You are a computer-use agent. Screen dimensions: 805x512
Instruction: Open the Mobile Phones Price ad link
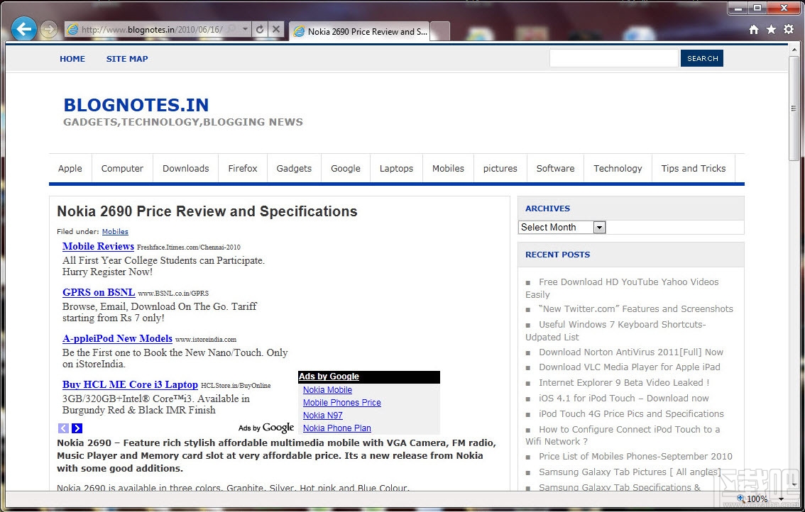[x=342, y=403]
